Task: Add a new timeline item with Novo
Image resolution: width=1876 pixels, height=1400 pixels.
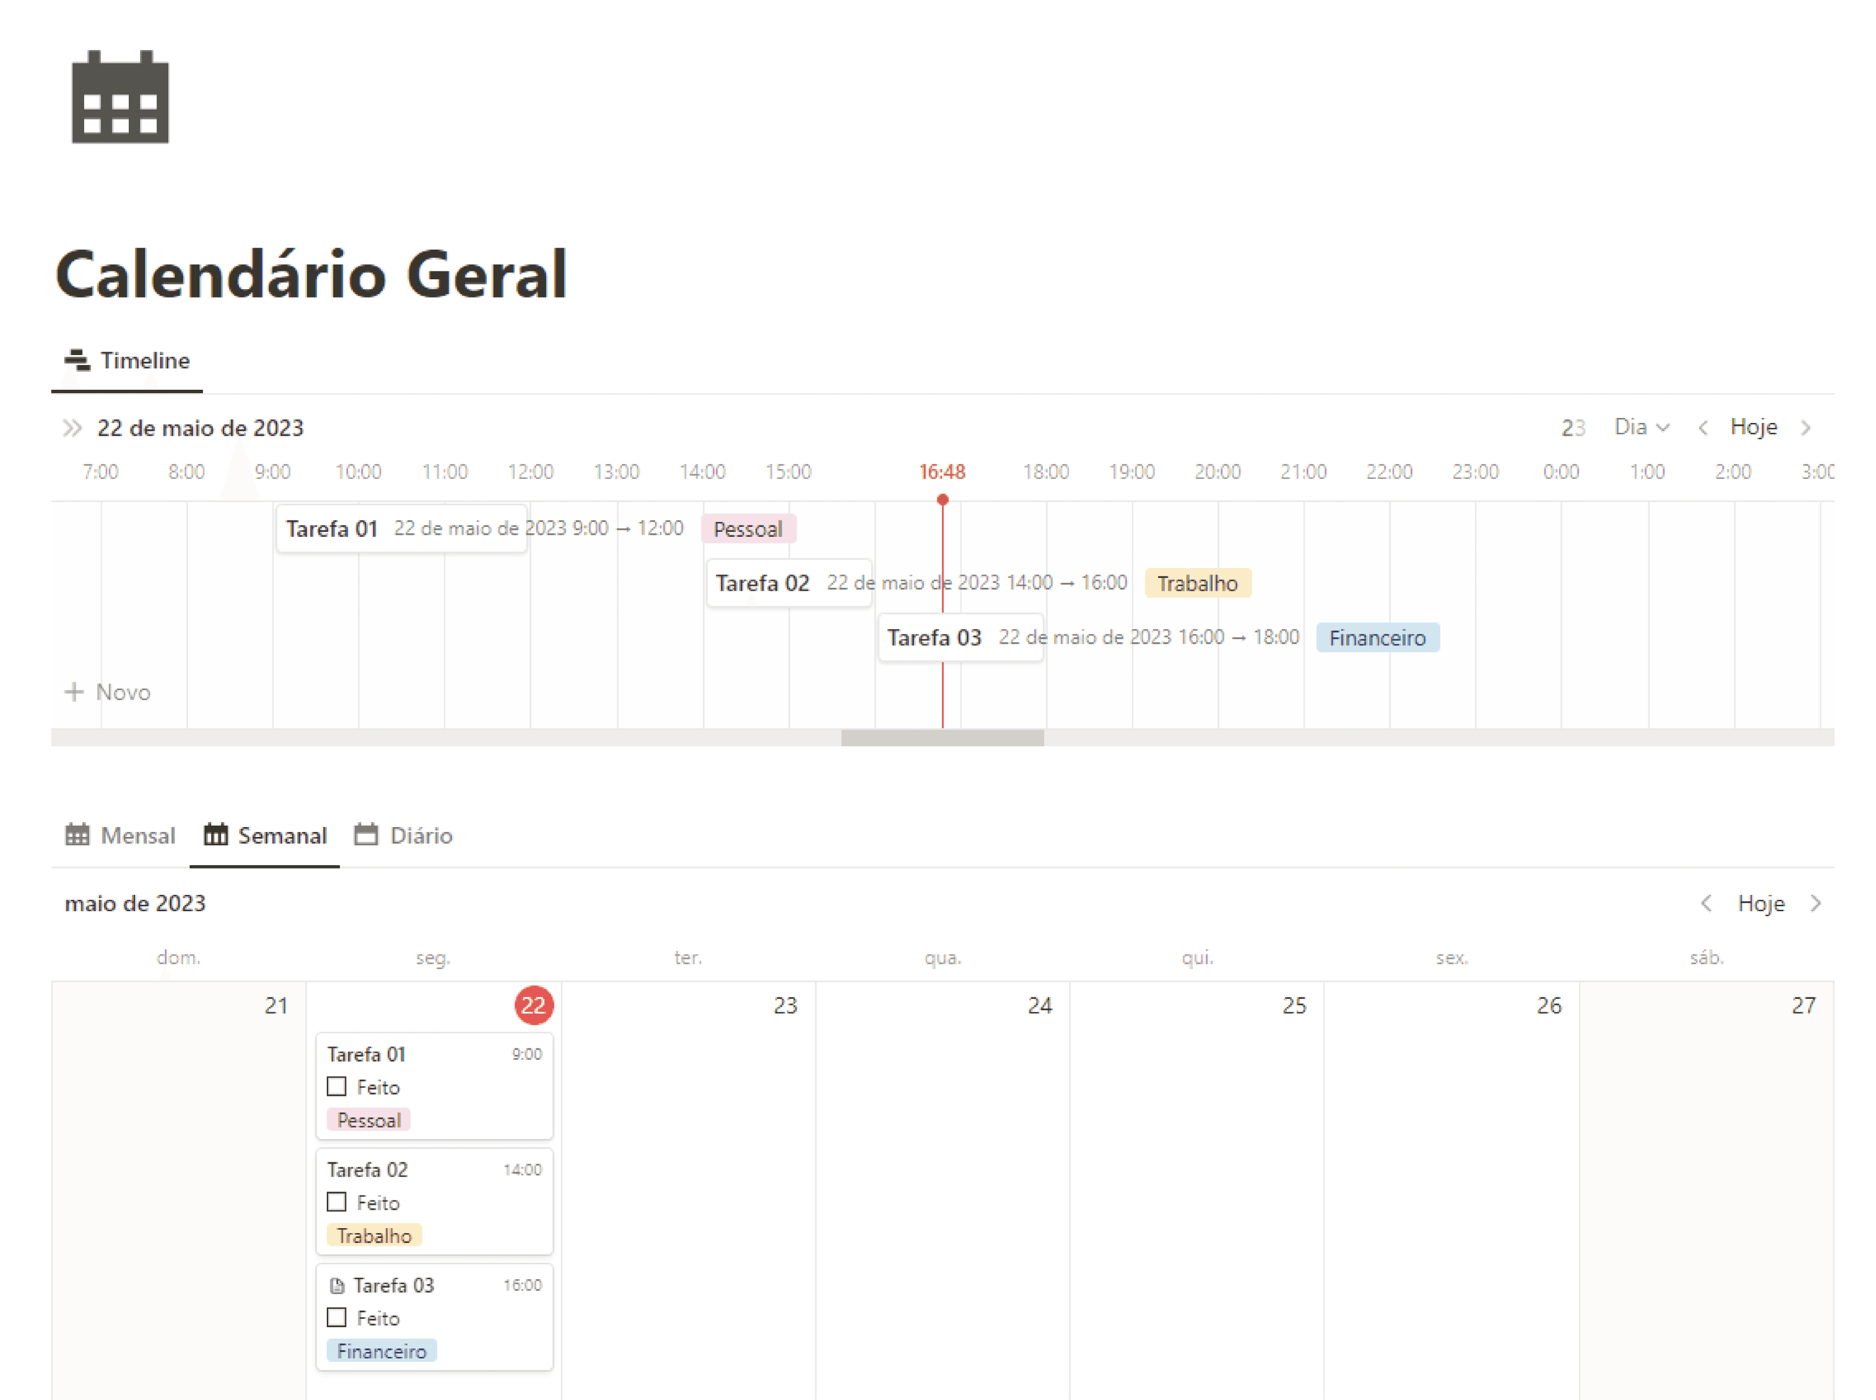Action: point(107,692)
